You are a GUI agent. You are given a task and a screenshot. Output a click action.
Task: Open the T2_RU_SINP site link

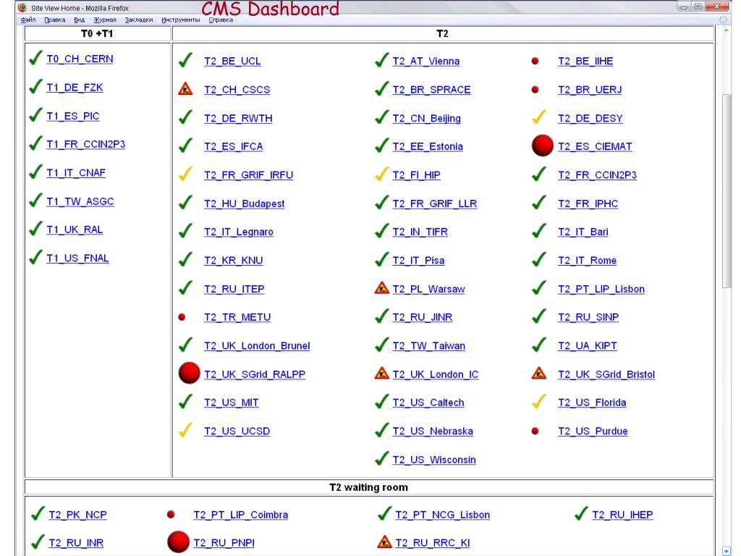(588, 317)
